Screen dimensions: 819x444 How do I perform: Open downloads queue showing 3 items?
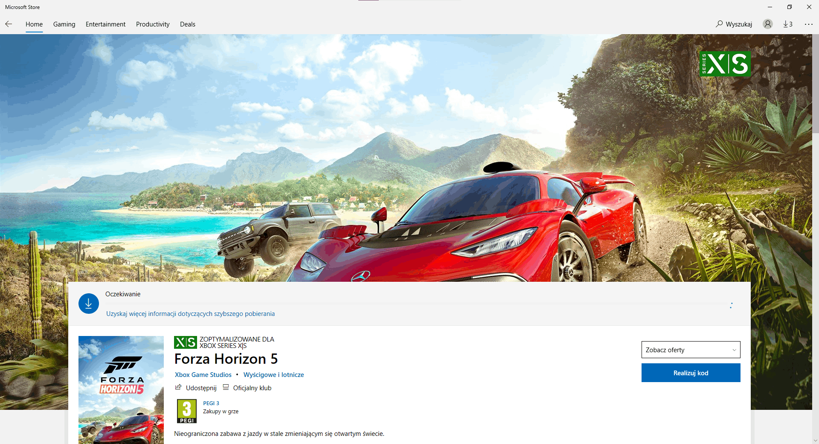coord(788,24)
